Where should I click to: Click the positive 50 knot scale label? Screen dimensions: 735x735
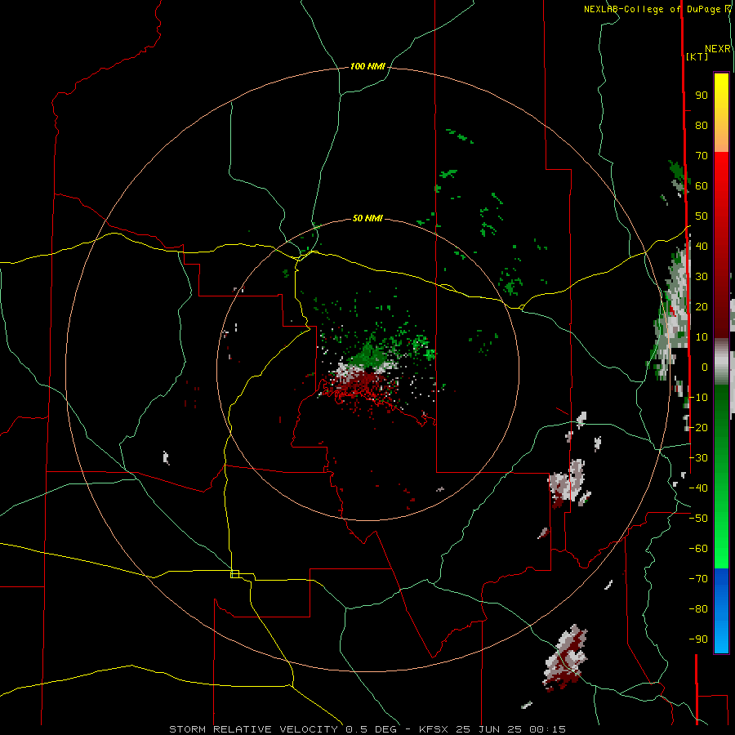pyautogui.click(x=702, y=216)
